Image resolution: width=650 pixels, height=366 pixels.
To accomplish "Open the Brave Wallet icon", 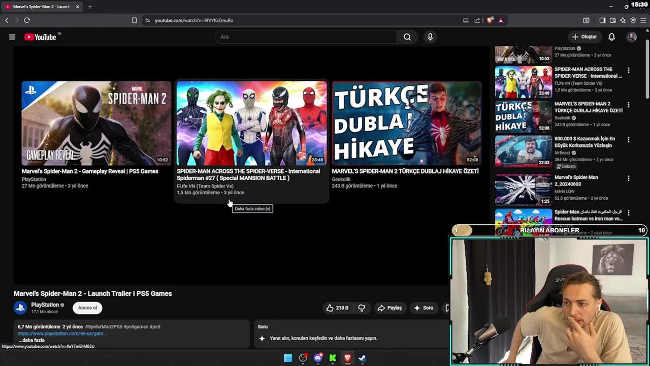I will pyautogui.click(x=612, y=20).
